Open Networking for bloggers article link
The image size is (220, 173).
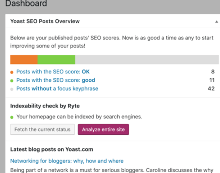click(x=67, y=161)
